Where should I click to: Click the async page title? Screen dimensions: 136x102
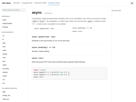click(37, 13)
